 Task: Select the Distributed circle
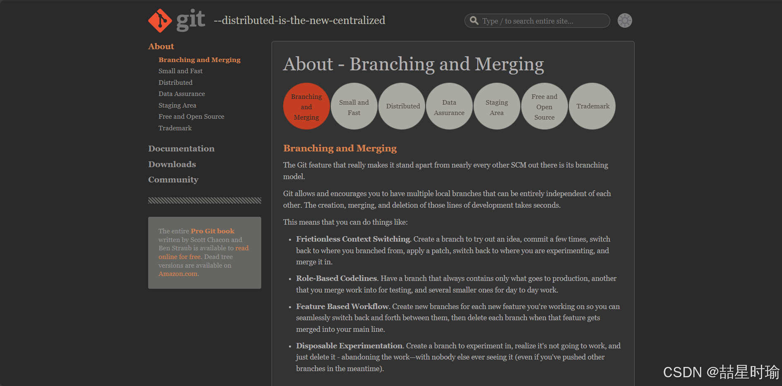pyautogui.click(x=402, y=106)
